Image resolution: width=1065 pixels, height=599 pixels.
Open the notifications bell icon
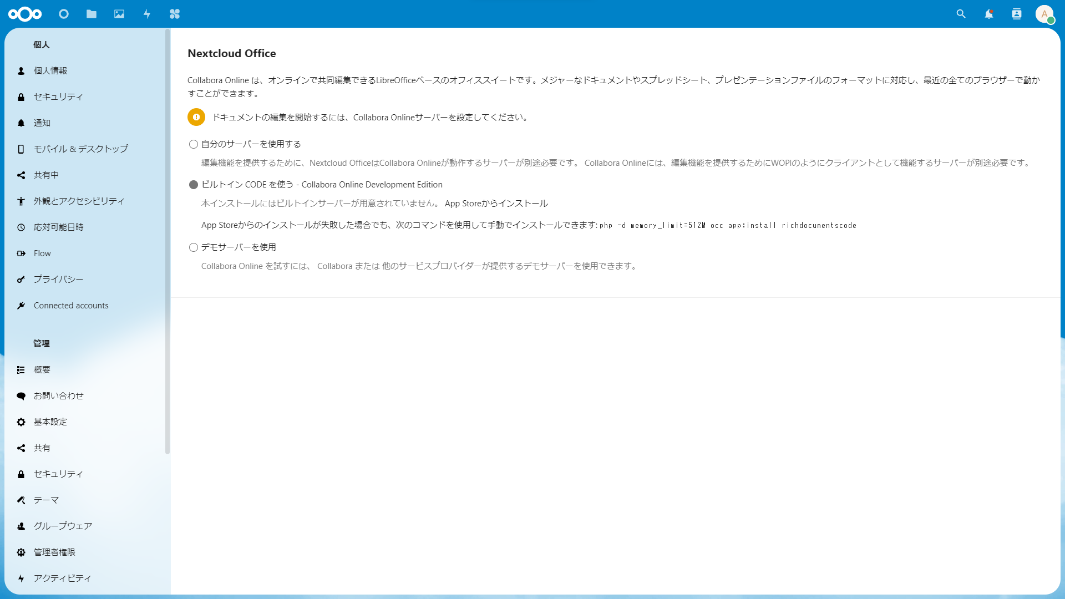click(989, 14)
